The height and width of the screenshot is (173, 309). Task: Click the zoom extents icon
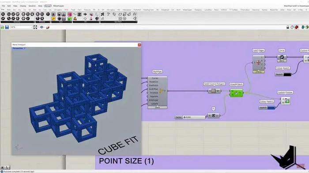[35, 27]
